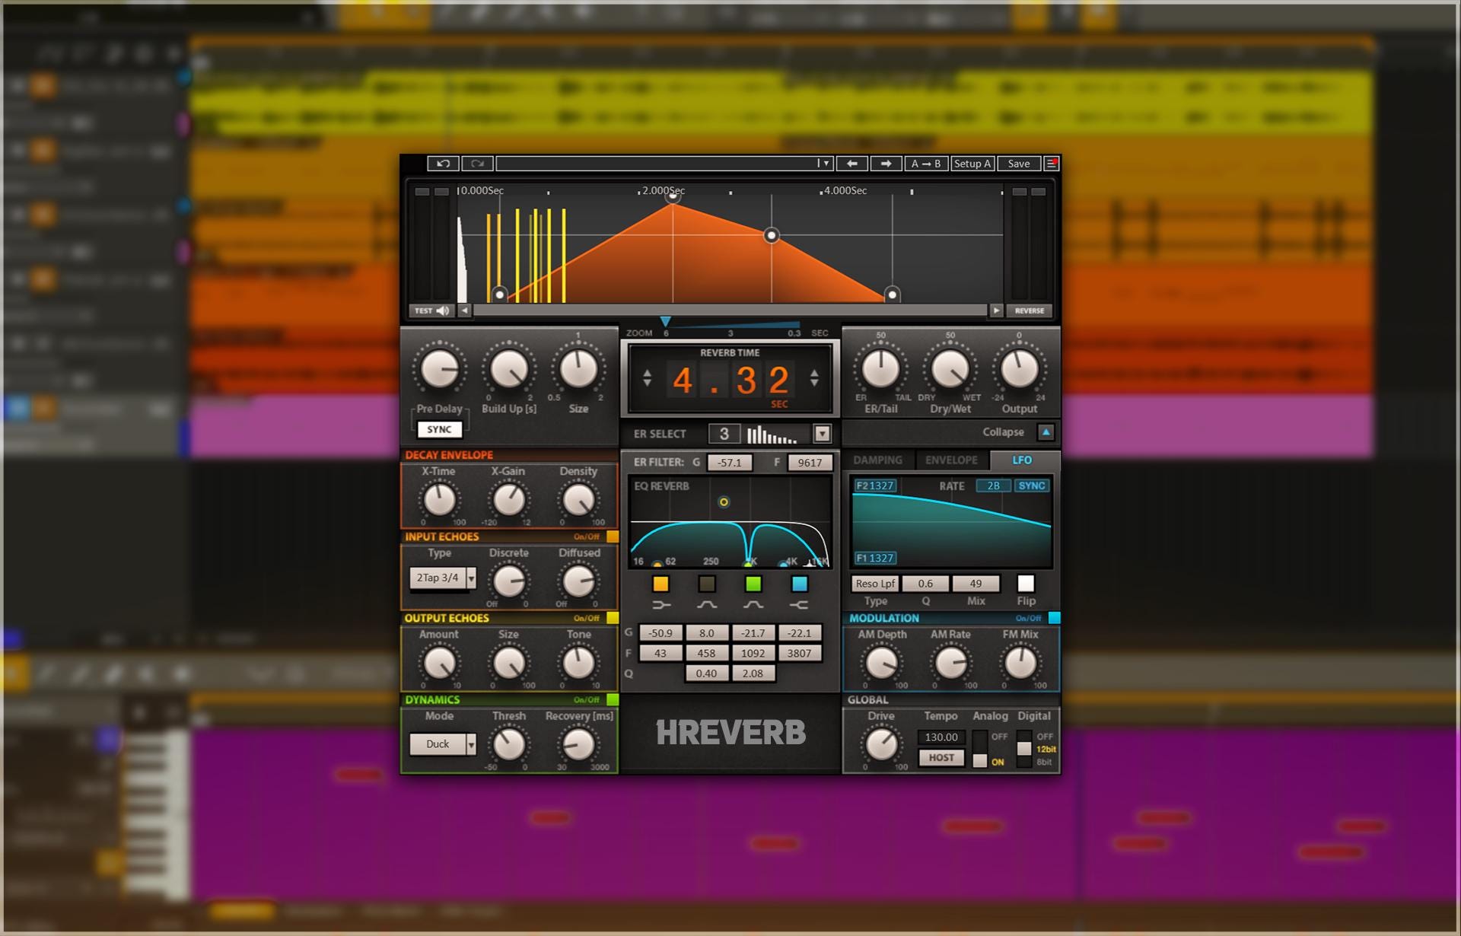Select the second bell EQ band shape icon
This screenshot has height=936, width=1461.
(753, 605)
